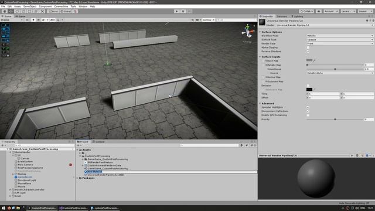Open the Account dropdown
Screen dimensions: 375x211
click(330, 11)
